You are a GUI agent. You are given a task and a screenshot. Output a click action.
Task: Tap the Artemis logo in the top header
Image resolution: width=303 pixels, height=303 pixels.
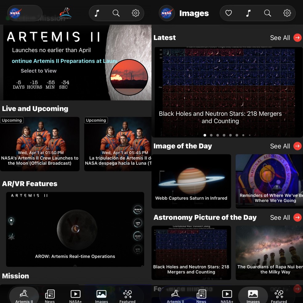click(65, 13)
